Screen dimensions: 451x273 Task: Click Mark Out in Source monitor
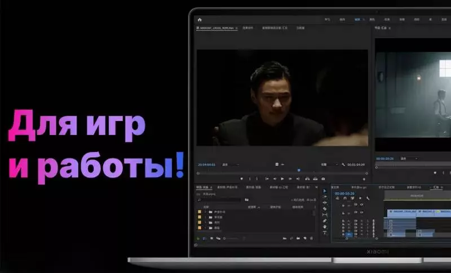(x=257, y=179)
